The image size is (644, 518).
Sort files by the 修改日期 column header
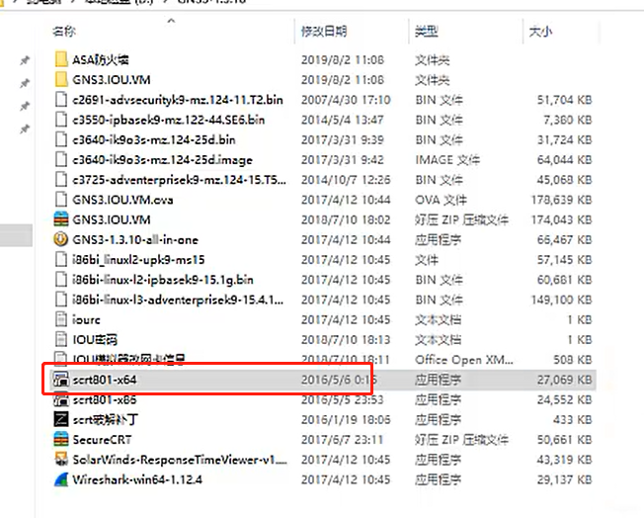324,32
